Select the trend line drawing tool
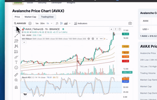 [16, 36]
